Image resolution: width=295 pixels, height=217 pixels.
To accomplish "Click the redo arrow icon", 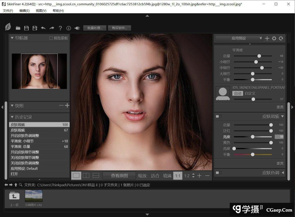I will [x=52, y=28].
